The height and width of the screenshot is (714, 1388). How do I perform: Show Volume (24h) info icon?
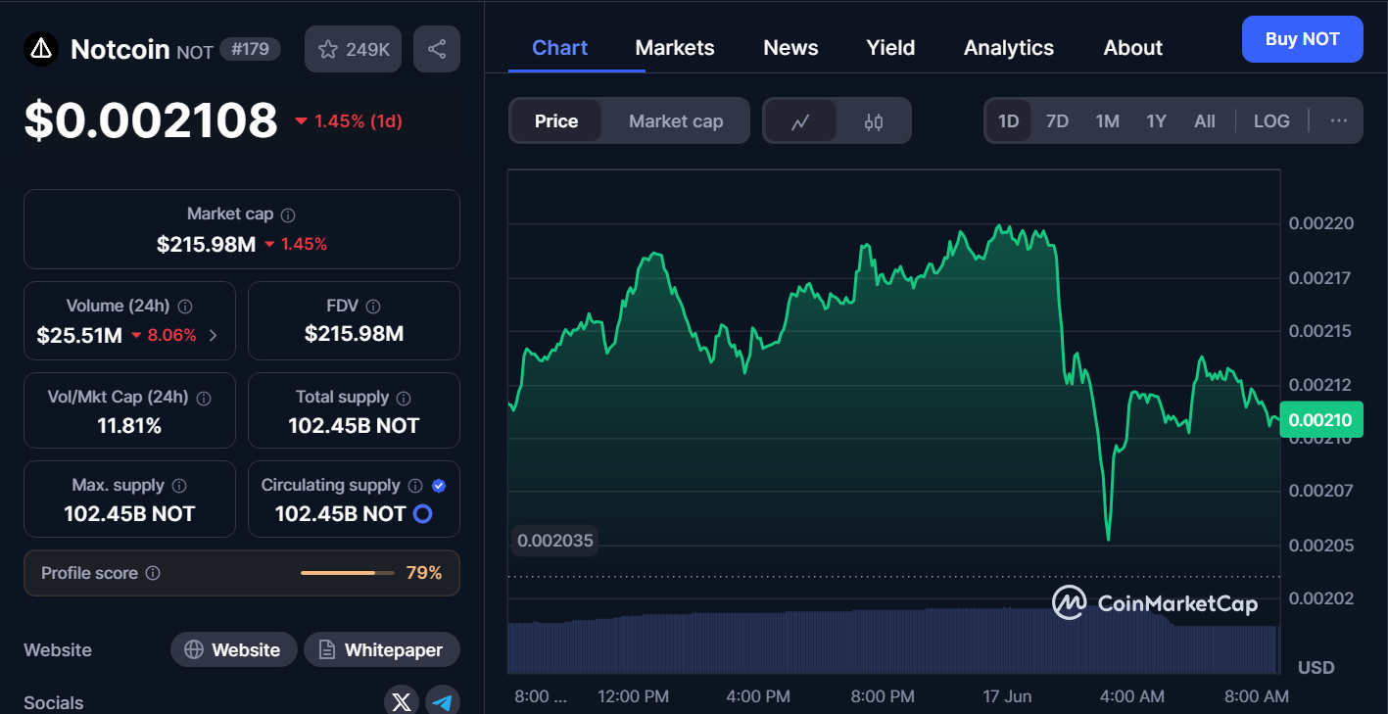pos(185,307)
